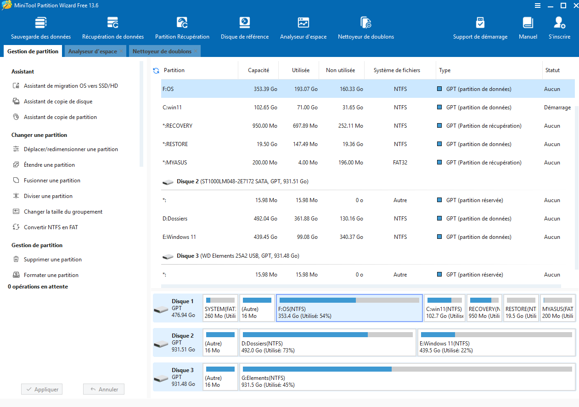Open the Manuel icon

click(528, 28)
